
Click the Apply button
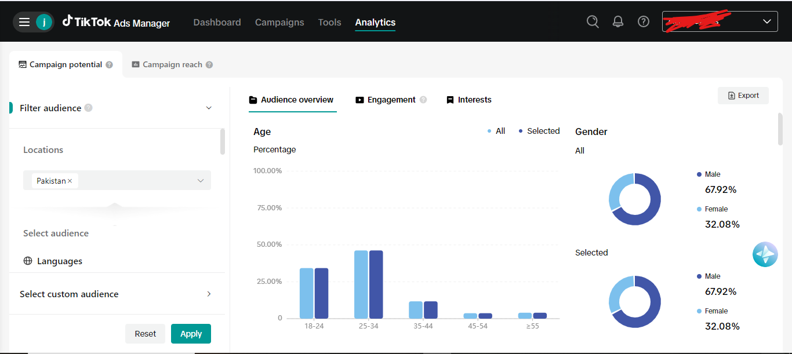[x=191, y=334]
